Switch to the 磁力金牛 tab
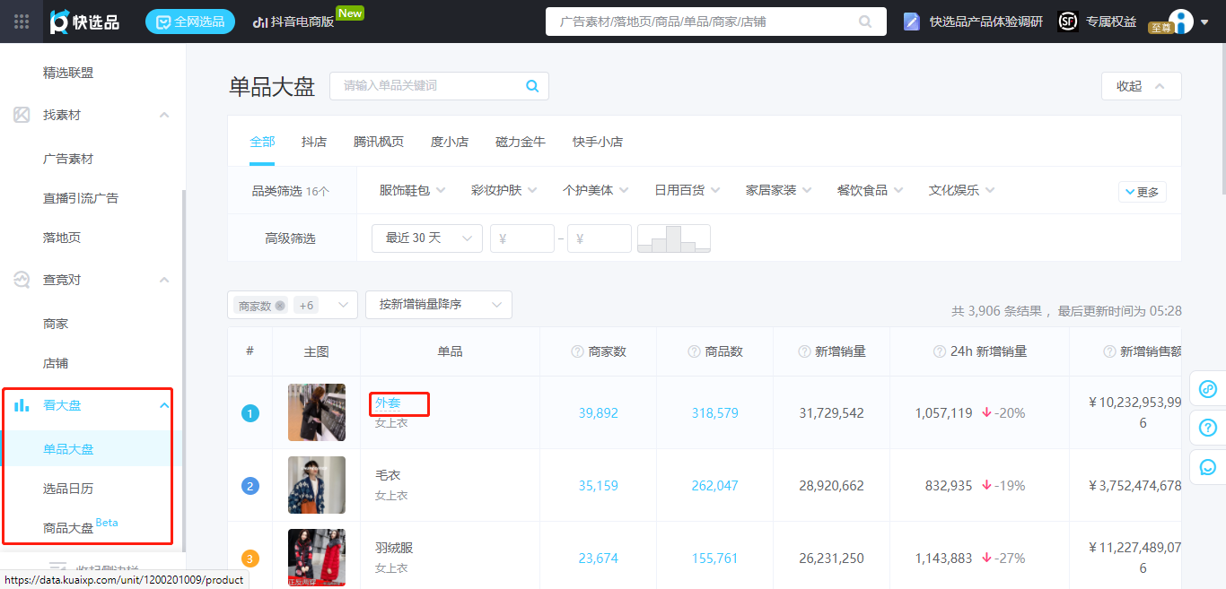 click(x=521, y=142)
